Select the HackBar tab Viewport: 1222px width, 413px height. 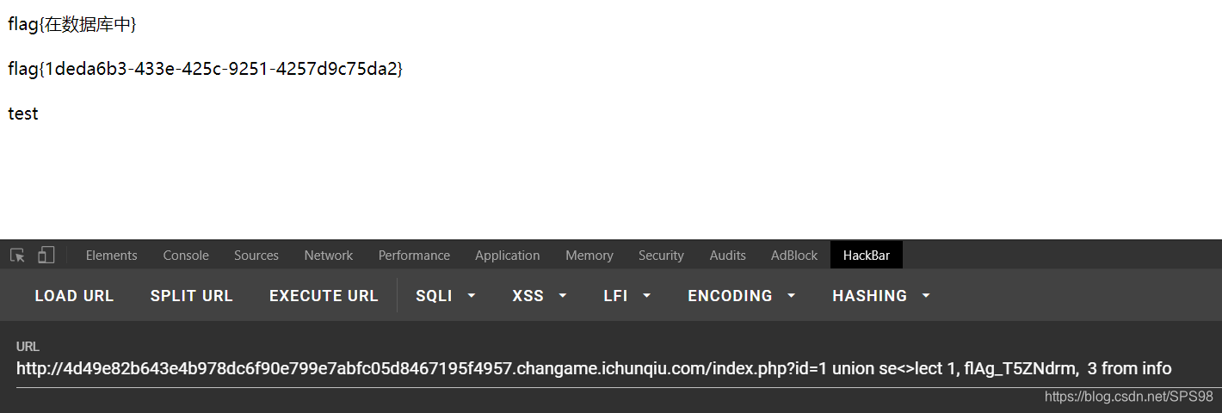[867, 255]
